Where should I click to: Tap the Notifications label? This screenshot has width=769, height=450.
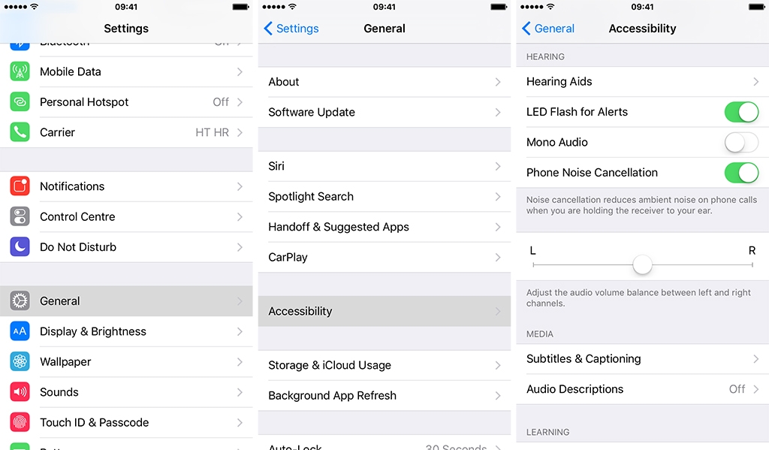(x=72, y=186)
